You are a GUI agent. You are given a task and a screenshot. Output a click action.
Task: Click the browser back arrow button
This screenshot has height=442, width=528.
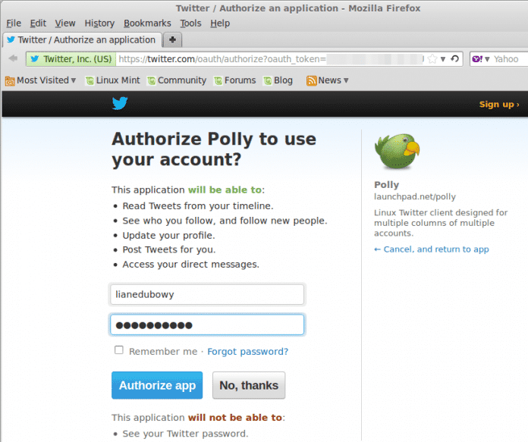(x=13, y=58)
